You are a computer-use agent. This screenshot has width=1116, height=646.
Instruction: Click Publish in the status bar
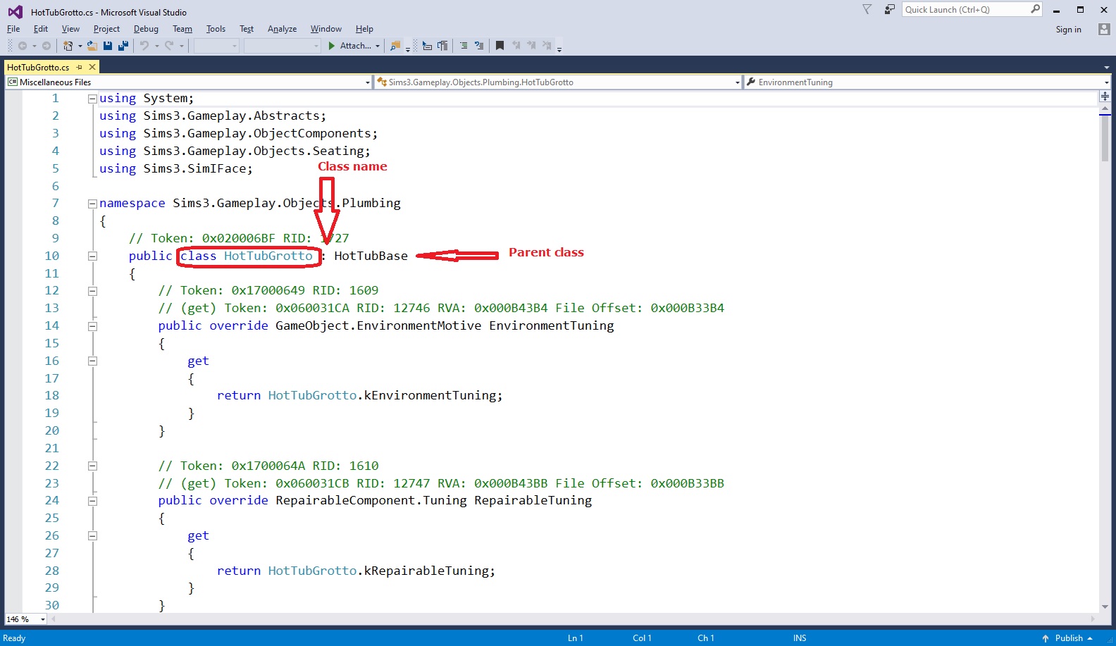click(x=1068, y=638)
